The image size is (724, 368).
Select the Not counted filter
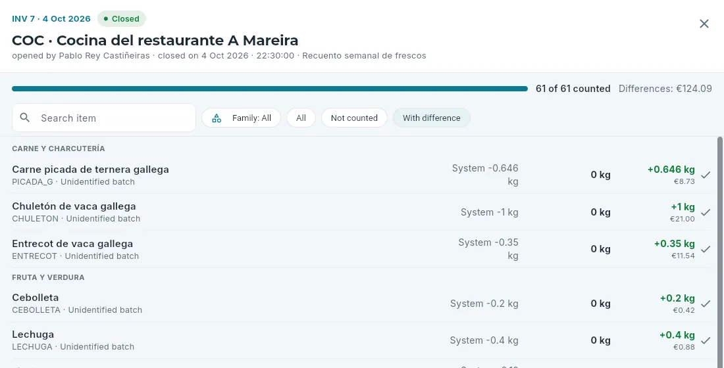pyautogui.click(x=354, y=118)
